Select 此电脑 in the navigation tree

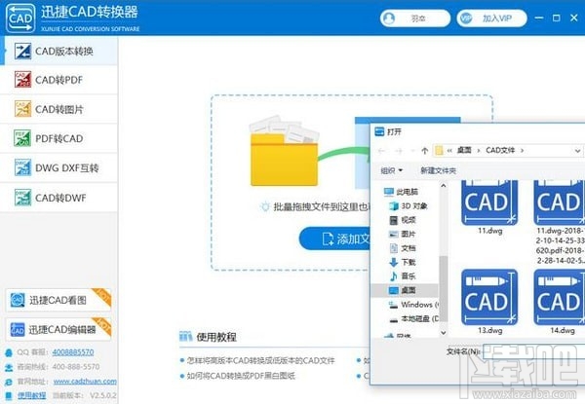click(402, 192)
